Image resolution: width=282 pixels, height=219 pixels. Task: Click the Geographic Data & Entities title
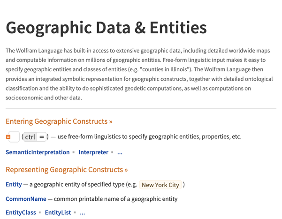[106, 28]
